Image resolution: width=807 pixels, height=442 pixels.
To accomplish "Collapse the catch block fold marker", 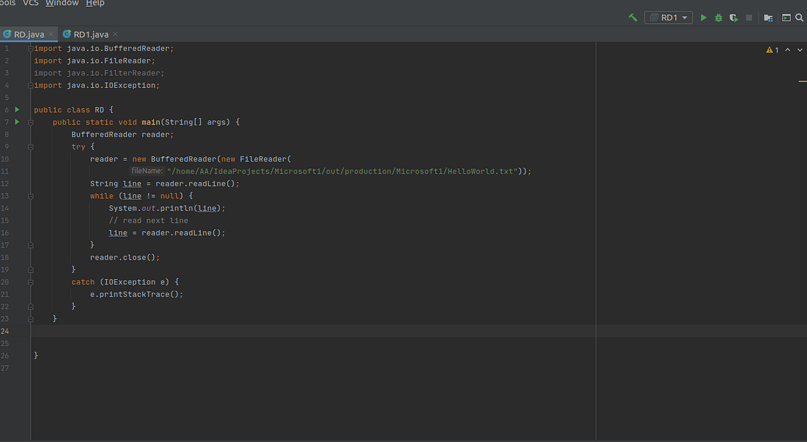I will (x=30, y=281).
